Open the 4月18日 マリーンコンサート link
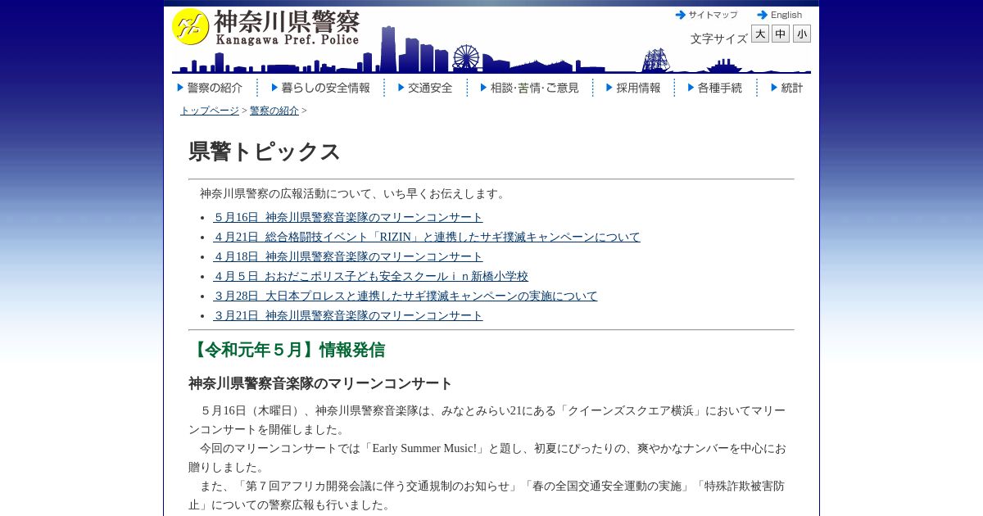Screen dimensions: 983x516 (348, 256)
